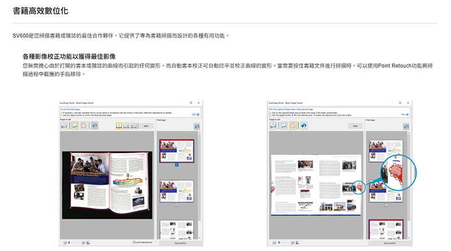
Task: Select the finger retouch tool in right viewer
Action: [x=293, y=125]
